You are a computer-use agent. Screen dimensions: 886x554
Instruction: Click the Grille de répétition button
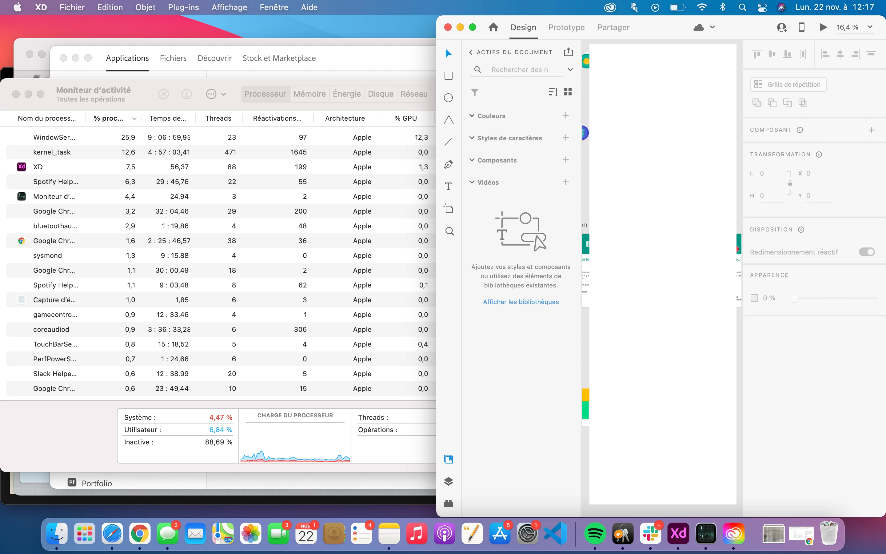point(788,85)
